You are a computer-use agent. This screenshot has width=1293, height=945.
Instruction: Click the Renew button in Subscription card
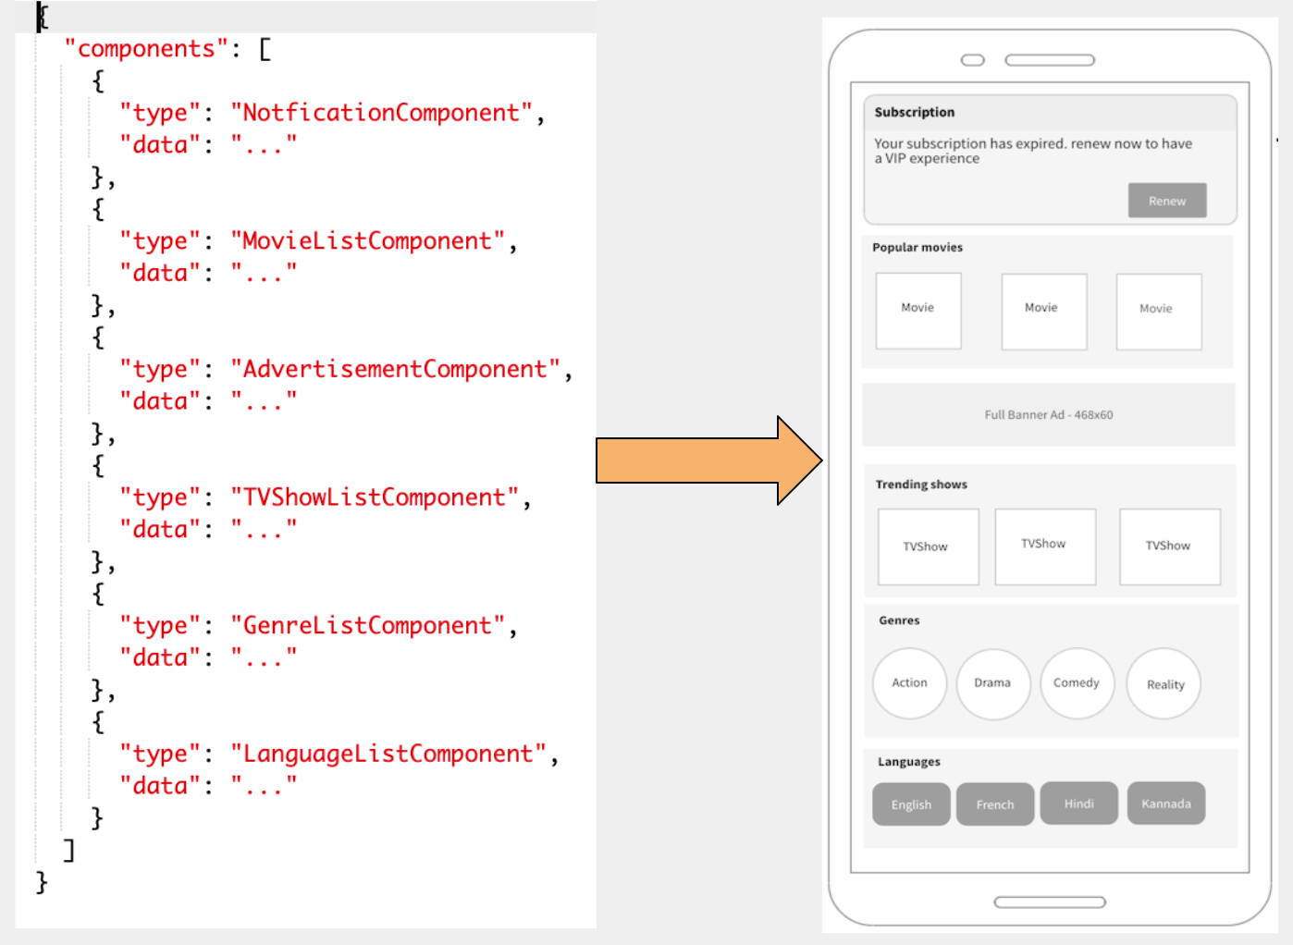tap(1167, 201)
